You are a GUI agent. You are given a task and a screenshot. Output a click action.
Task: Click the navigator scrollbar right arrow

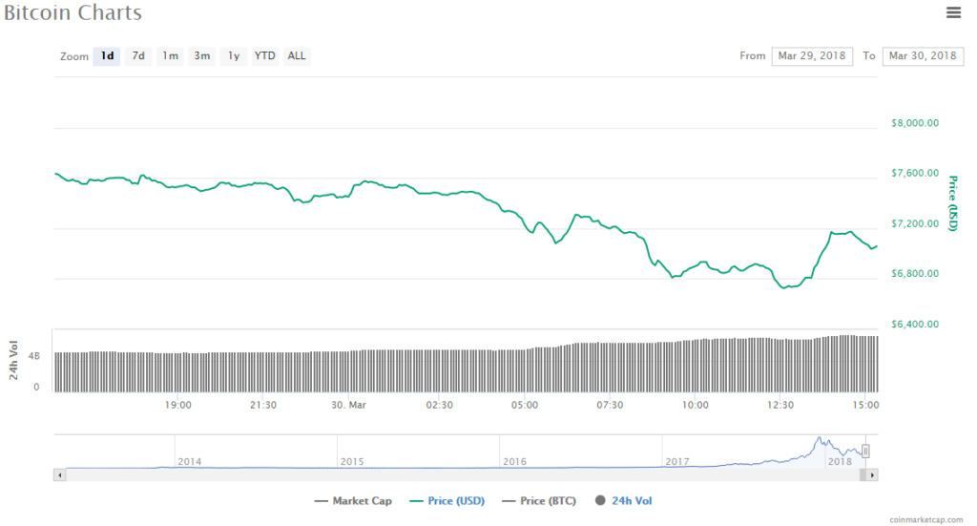(872, 474)
